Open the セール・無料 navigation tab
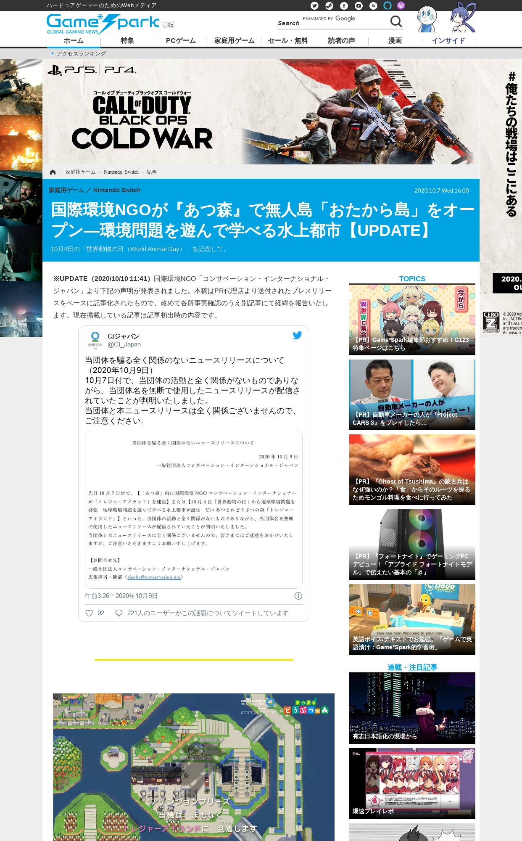Image resolution: width=522 pixels, height=841 pixels. [x=288, y=41]
